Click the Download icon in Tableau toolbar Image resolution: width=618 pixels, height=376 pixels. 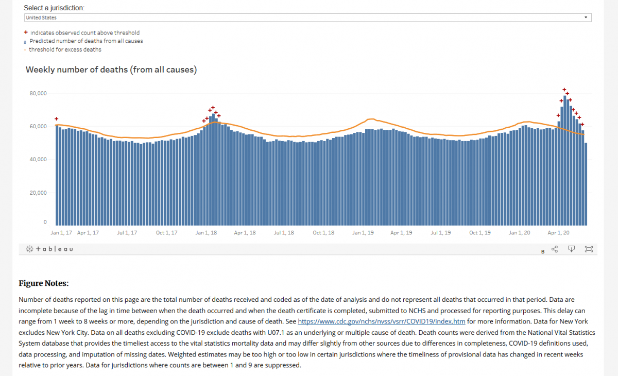[571, 249]
